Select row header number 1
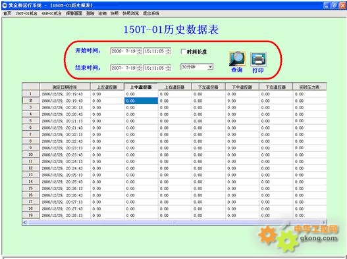This screenshot has height=259, width=347. click(31, 94)
